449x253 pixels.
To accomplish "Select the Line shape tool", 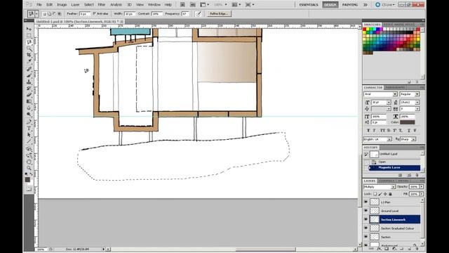I will [x=29, y=142].
